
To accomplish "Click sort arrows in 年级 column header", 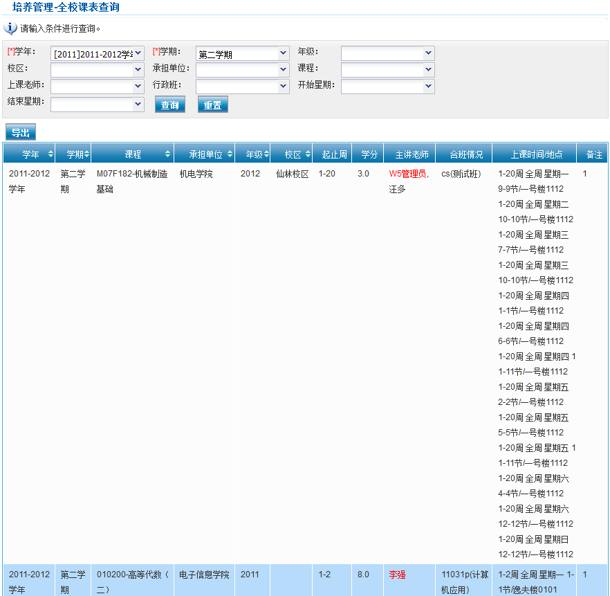I will tap(266, 154).
